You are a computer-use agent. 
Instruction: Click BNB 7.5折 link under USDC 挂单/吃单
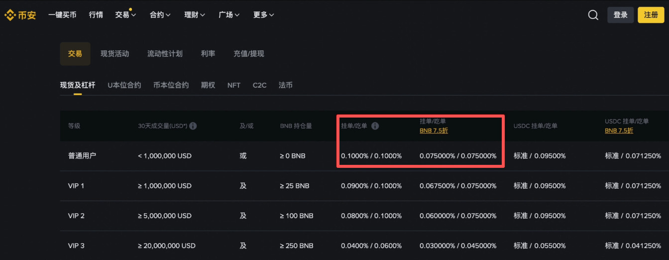(619, 131)
